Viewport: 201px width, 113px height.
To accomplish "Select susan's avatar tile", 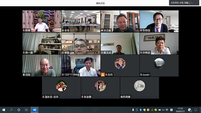I will click(x=159, y=65).
